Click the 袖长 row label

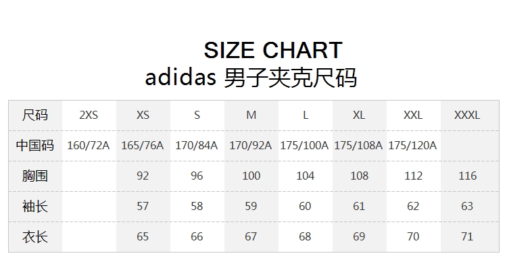coord(35,206)
